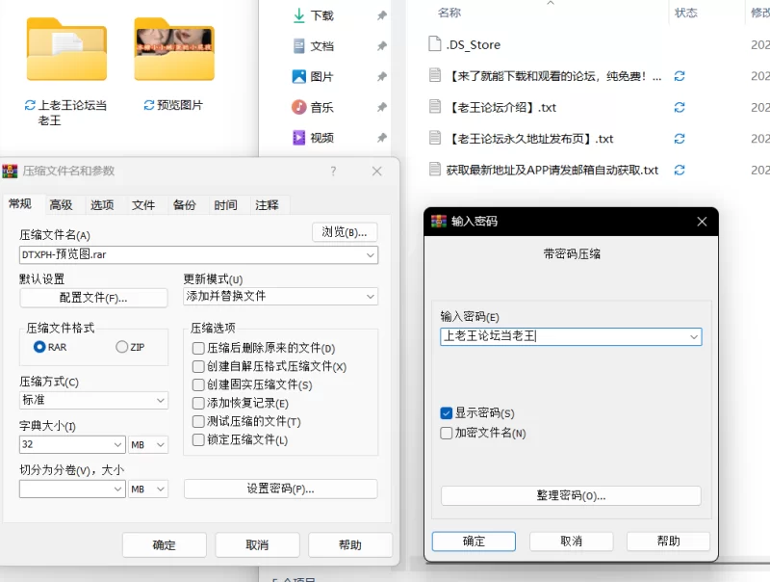The image size is (770, 582).
Task: Click the .DS_Store file icon
Action: 434,44
